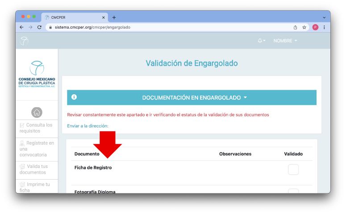Open the notifications bell dropdown

coord(262,41)
